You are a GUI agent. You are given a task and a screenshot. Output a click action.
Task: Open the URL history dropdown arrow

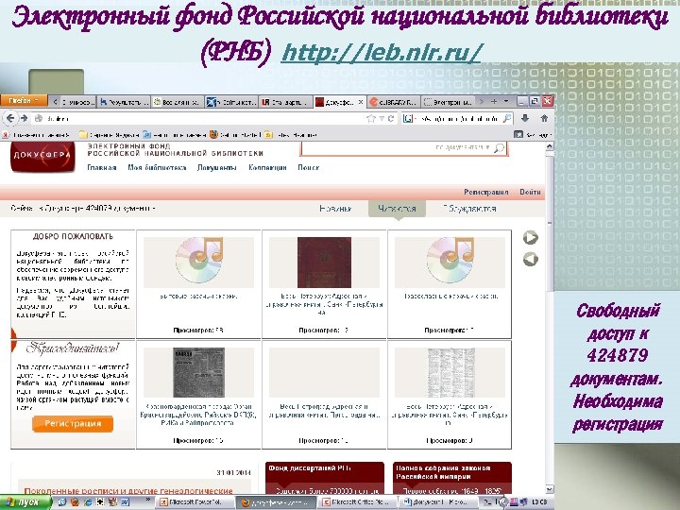382,118
